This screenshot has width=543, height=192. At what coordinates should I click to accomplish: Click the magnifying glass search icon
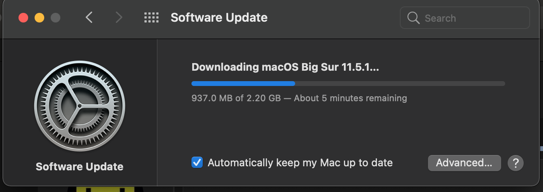coord(413,18)
